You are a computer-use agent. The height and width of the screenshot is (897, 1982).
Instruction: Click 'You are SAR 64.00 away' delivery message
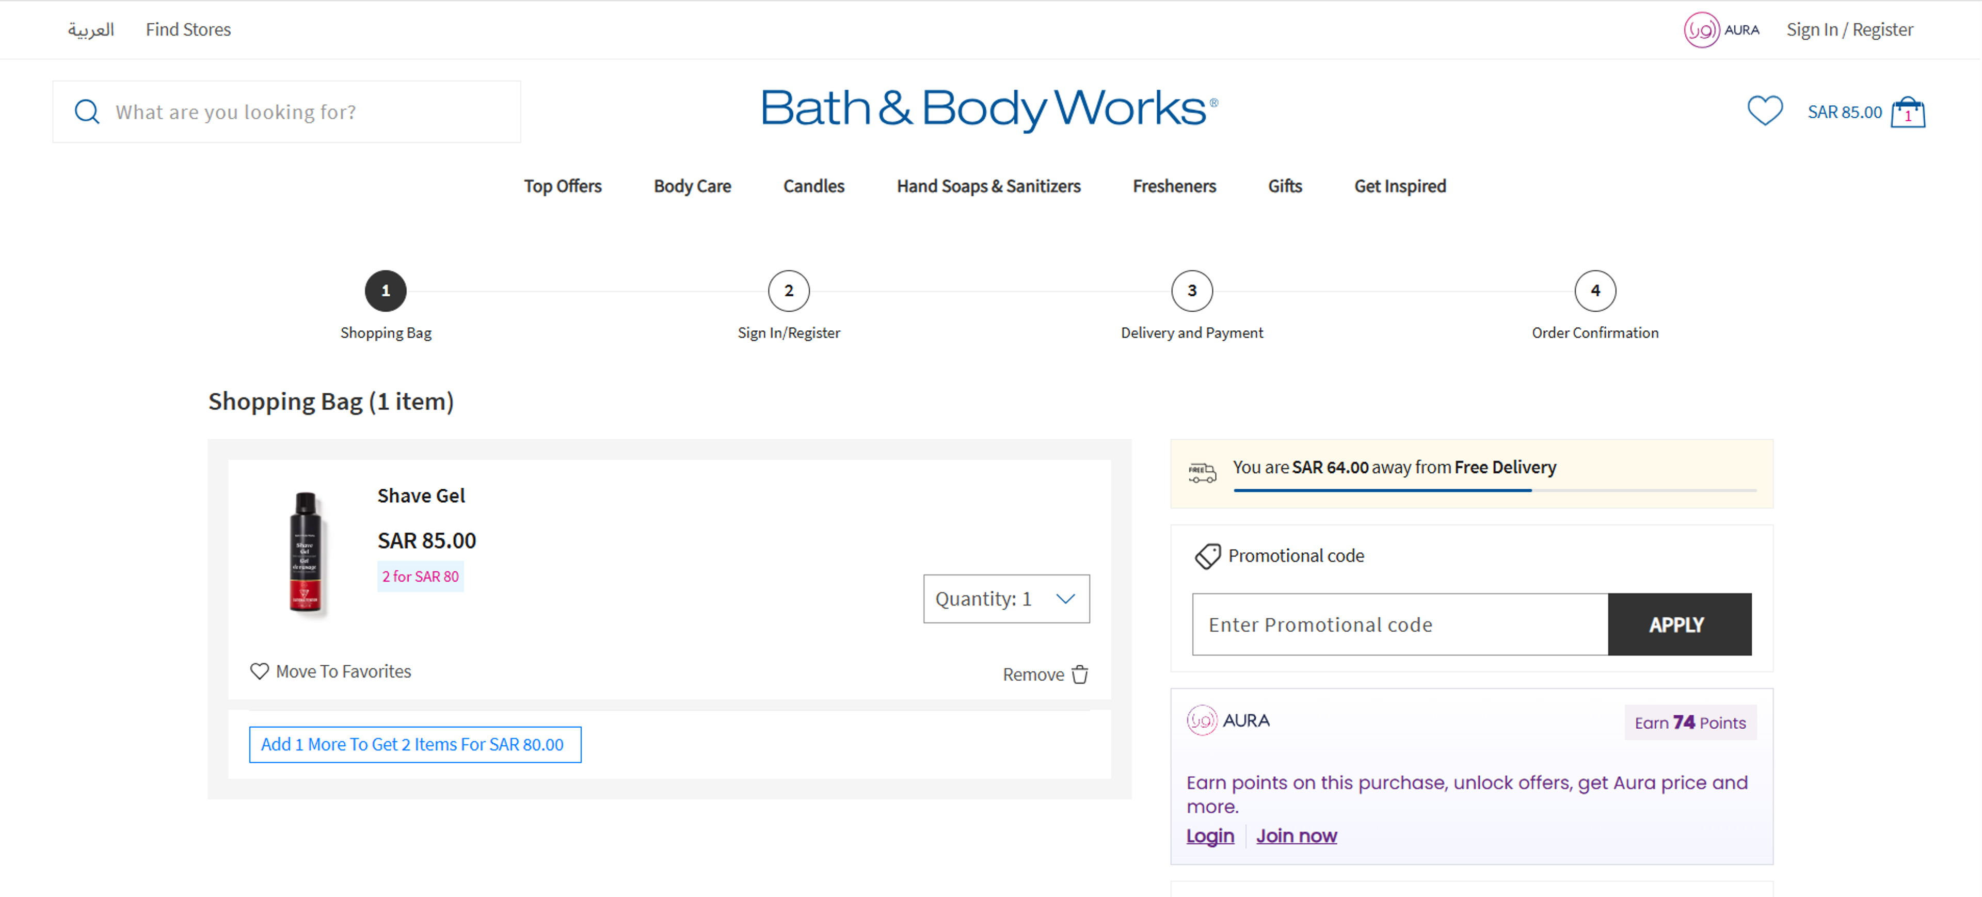click(x=1394, y=467)
